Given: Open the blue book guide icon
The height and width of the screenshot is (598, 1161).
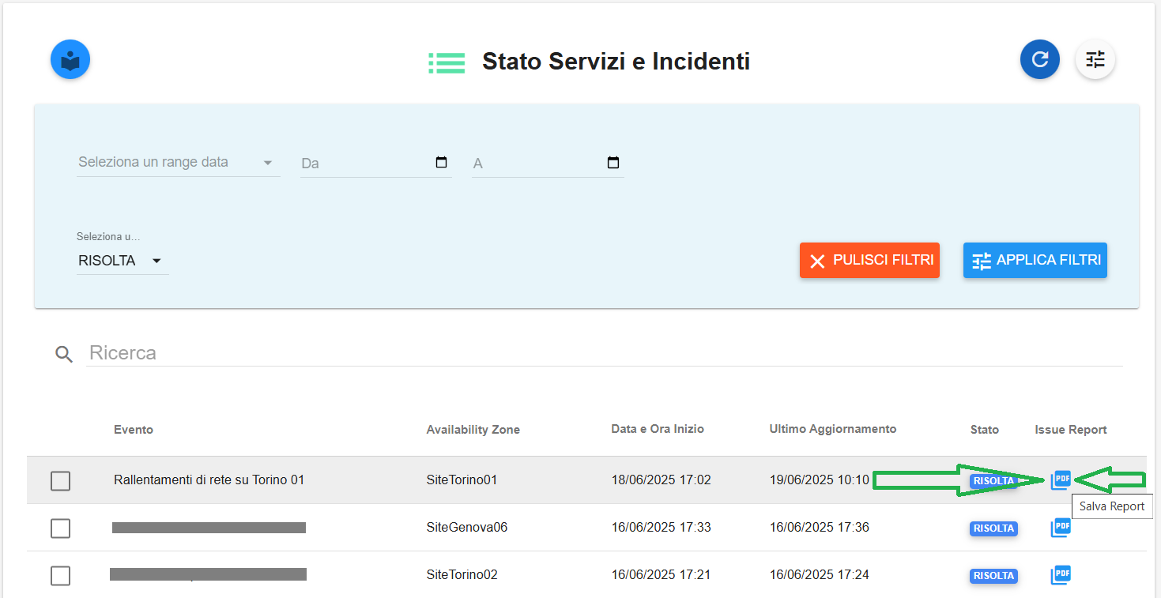Looking at the screenshot, I should coord(70,60).
